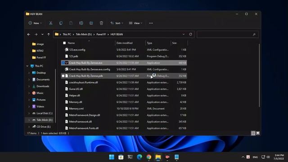
Task: Select Downloads in navigation pane
Action: pos(40,86)
